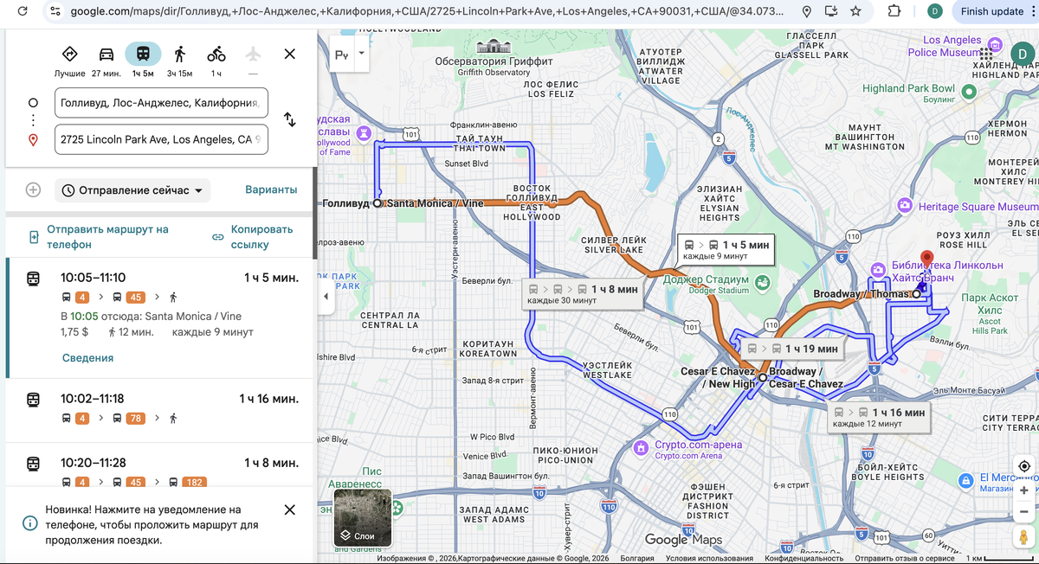Click the Santa Monica / Vine stop
Image resolution: width=1039 pixels, height=564 pixels.
click(378, 203)
